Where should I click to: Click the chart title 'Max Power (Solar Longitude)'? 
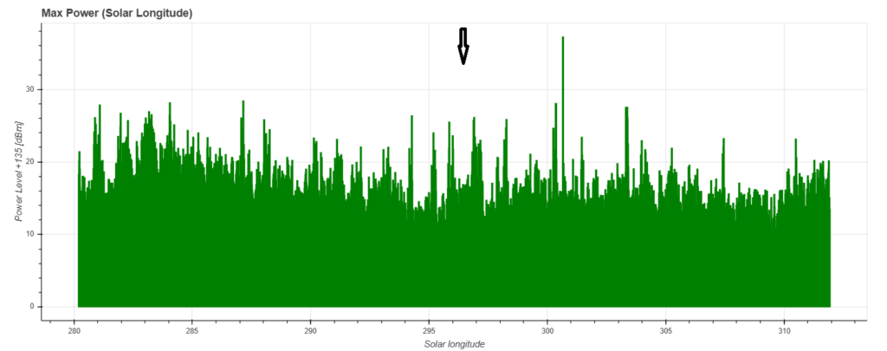[x=117, y=13]
